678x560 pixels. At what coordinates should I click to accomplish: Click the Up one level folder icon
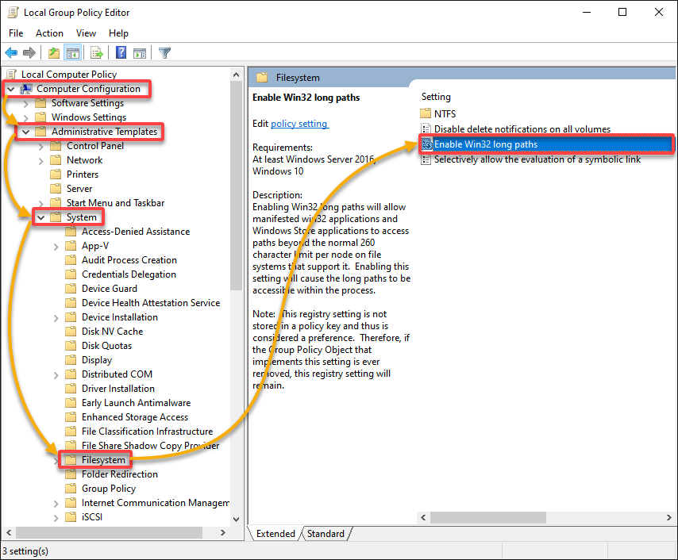pos(54,53)
